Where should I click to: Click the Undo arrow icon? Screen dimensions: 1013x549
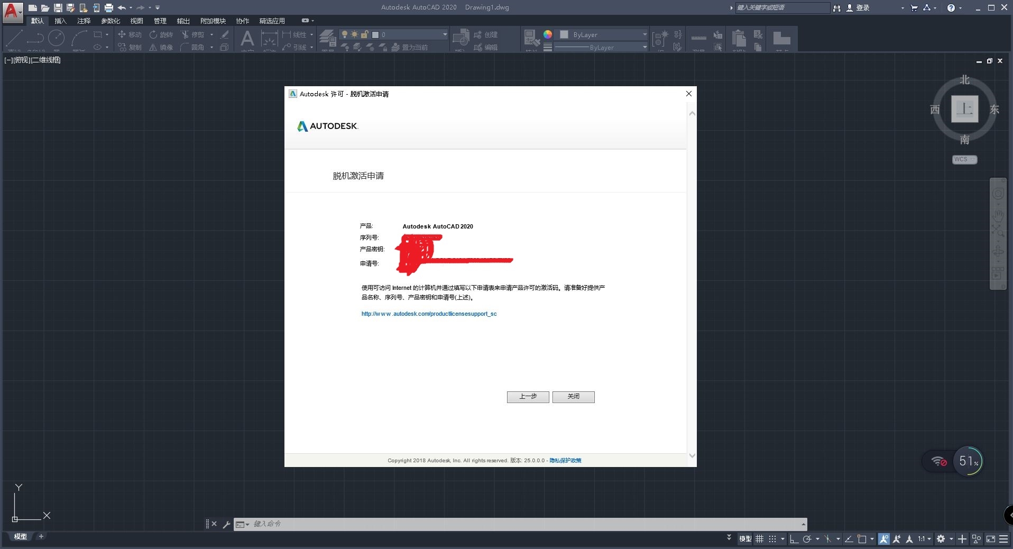[122, 8]
